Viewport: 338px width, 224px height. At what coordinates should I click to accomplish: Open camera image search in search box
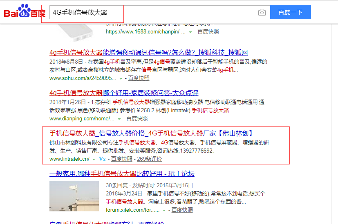click(x=262, y=13)
